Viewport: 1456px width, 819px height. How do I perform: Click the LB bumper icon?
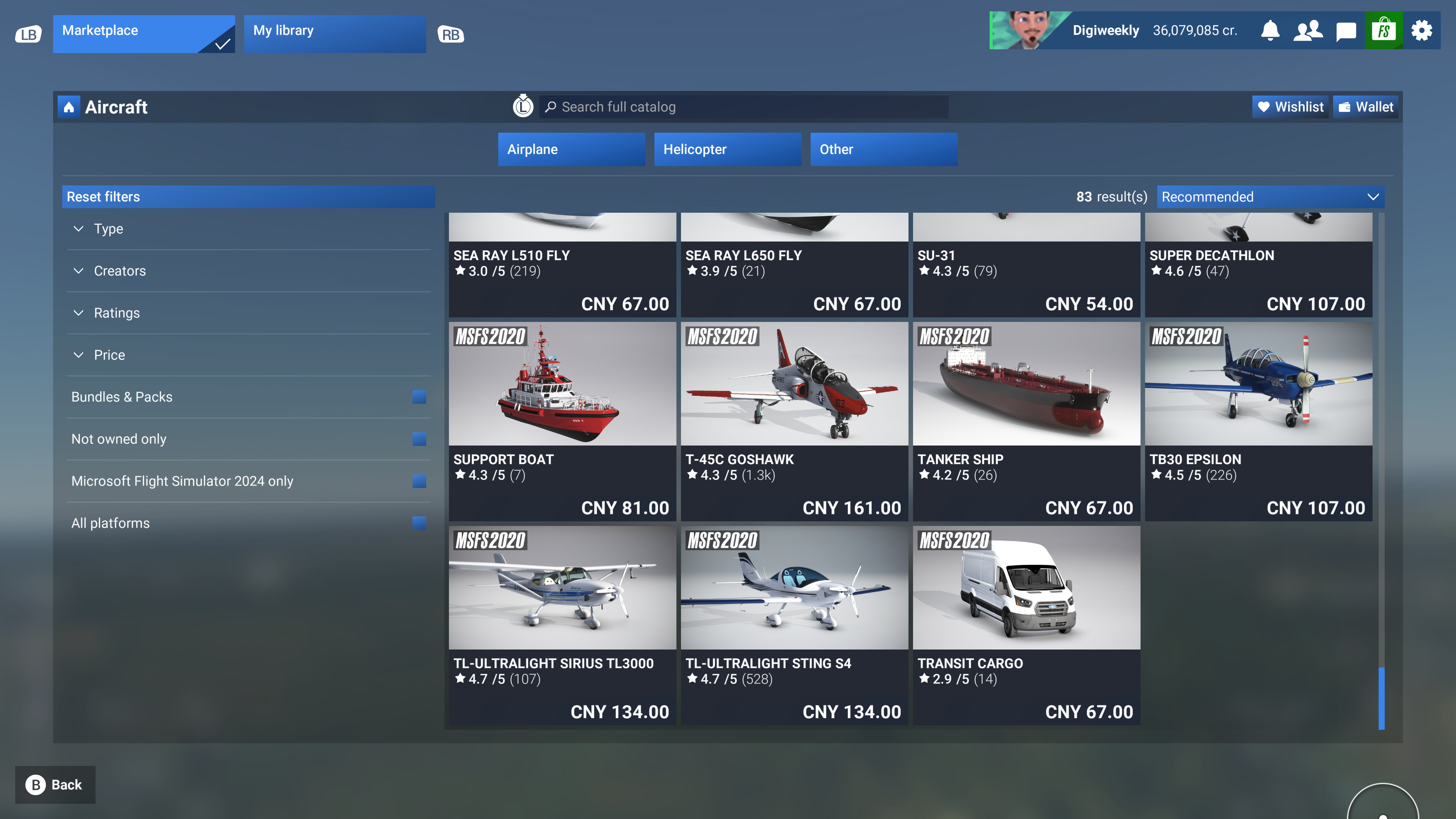pos(28,35)
